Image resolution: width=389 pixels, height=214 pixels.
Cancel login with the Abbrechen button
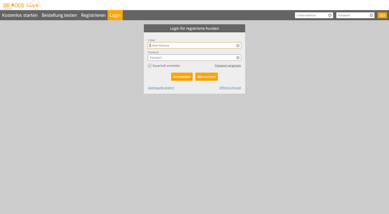point(206,77)
